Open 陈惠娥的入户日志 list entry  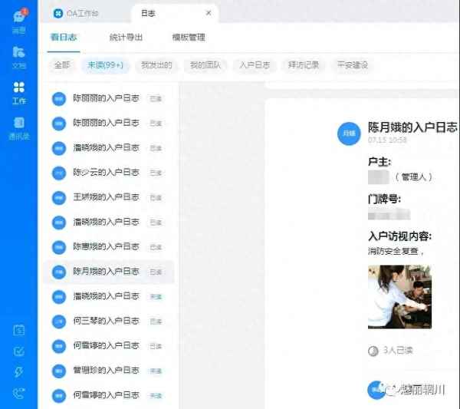[109, 247]
